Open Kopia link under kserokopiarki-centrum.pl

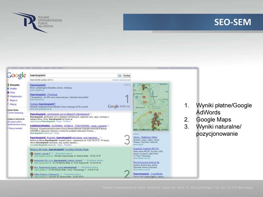[56, 133]
